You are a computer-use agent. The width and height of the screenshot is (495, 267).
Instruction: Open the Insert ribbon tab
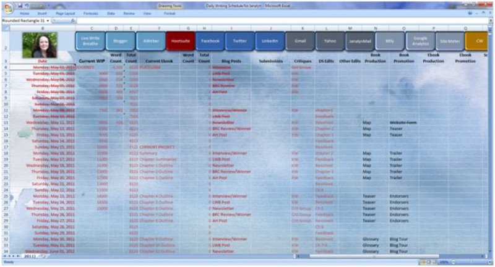point(42,14)
